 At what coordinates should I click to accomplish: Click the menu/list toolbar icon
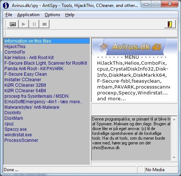13,24
